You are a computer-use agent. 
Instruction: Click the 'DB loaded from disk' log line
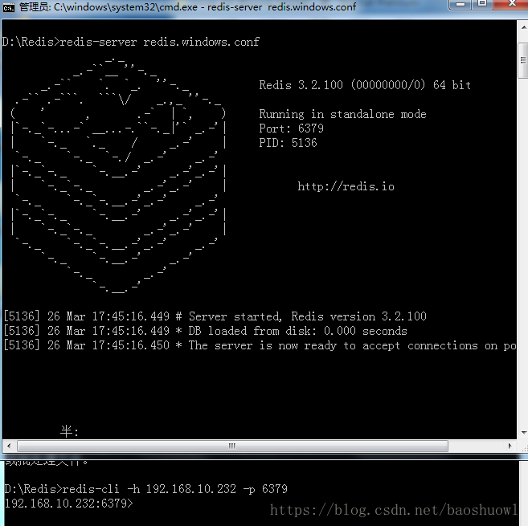(205, 331)
